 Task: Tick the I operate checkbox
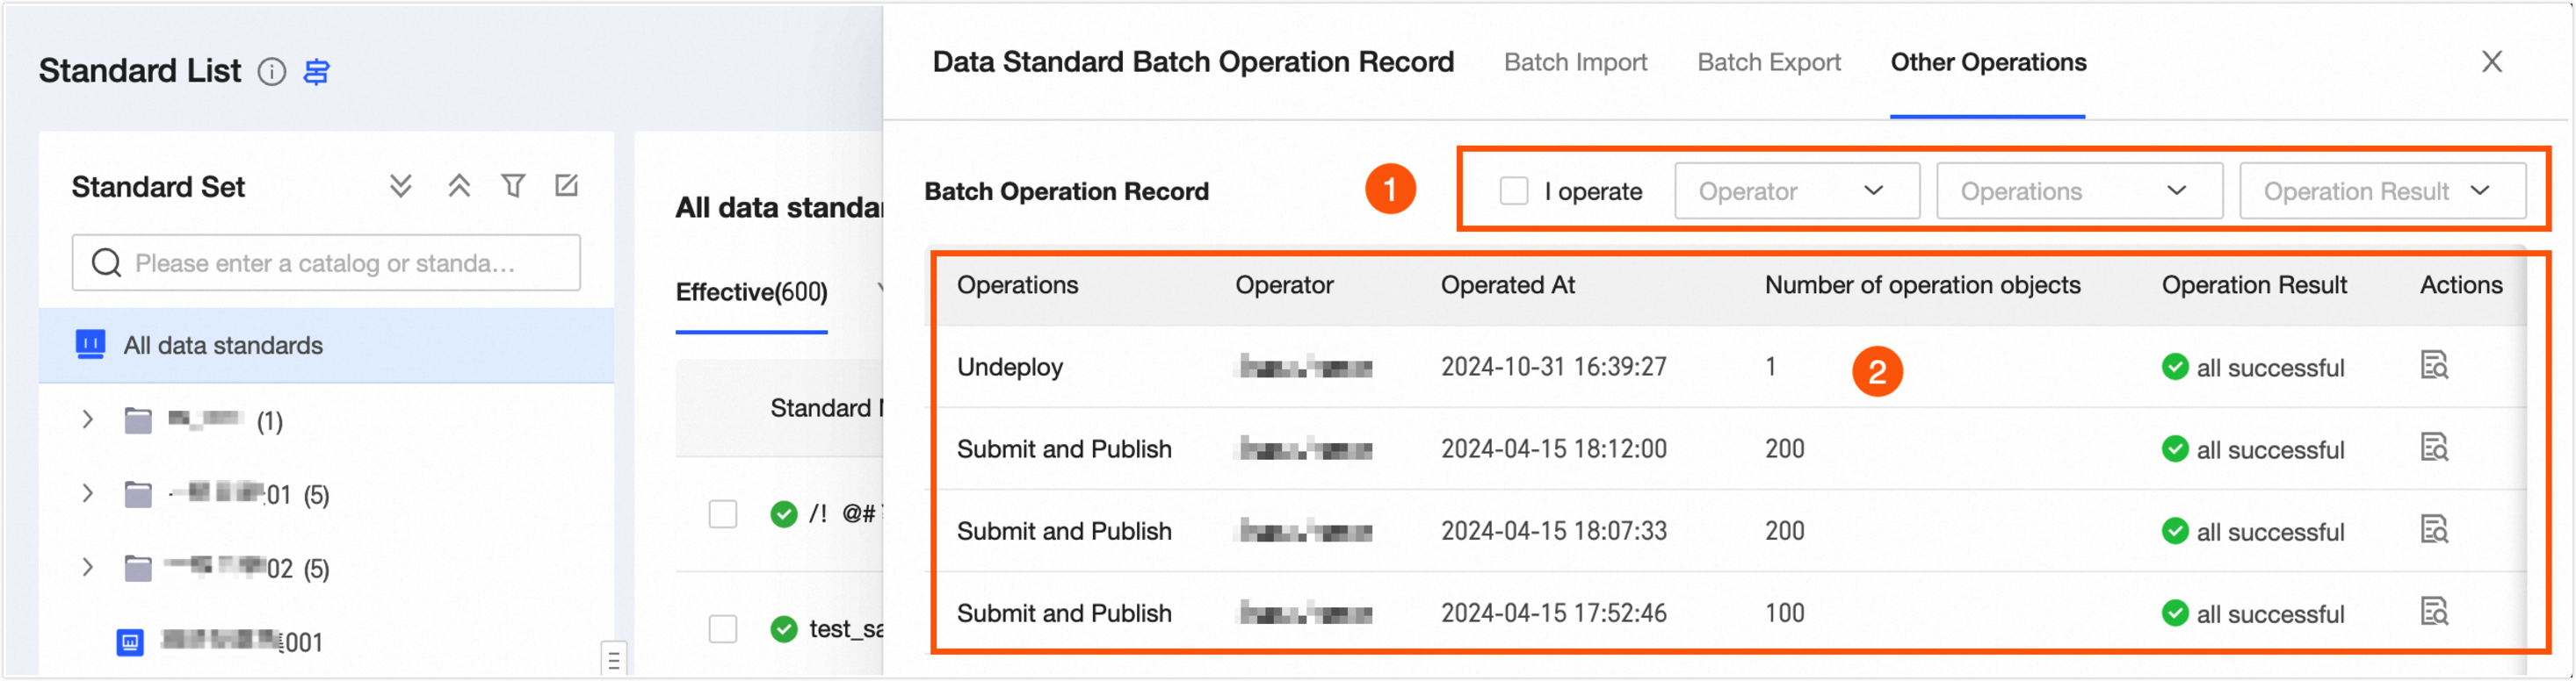click(1514, 190)
